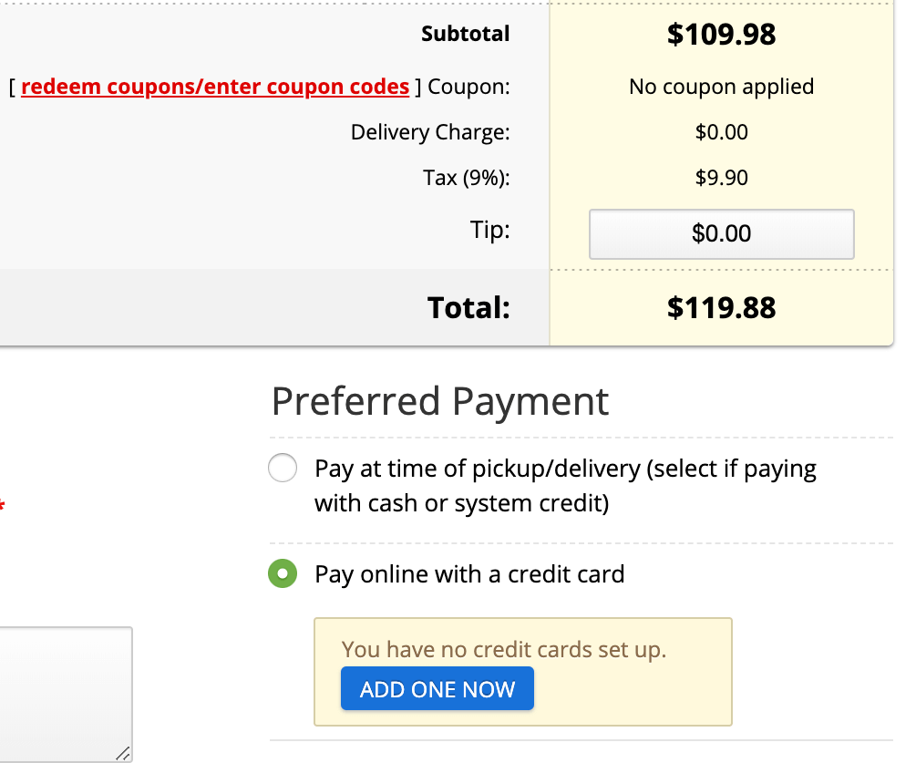Image resolution: width=916 pixels, height=763 pixels.
Task: Click the Tip amount input field
Action: (x=721, y=234)
